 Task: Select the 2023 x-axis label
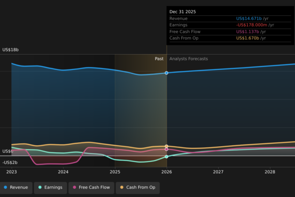pos(11,172)
